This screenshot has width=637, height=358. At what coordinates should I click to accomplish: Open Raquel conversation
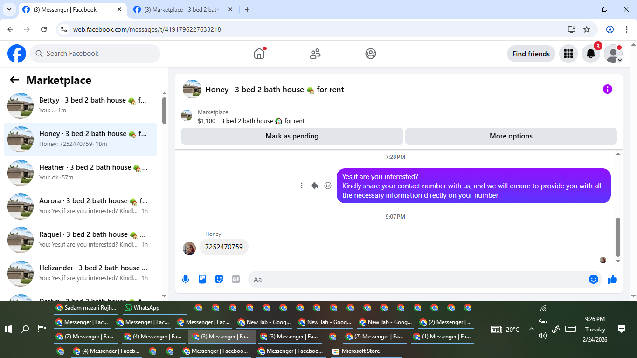pyautogui.click(x=80, y=240)
